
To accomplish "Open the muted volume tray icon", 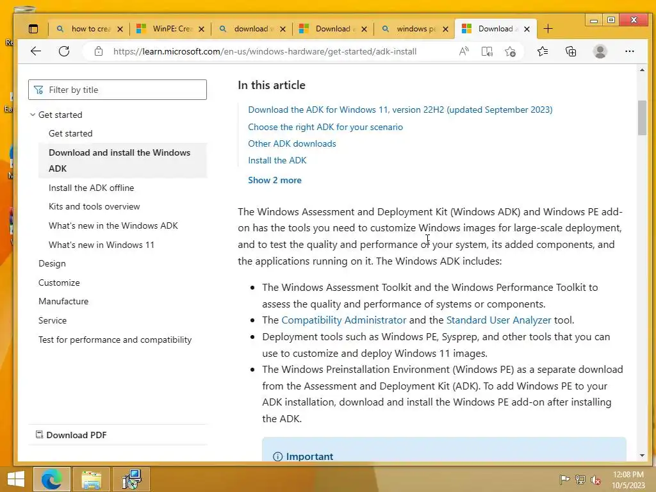I will pyautogui.click(x=595, y=480).
